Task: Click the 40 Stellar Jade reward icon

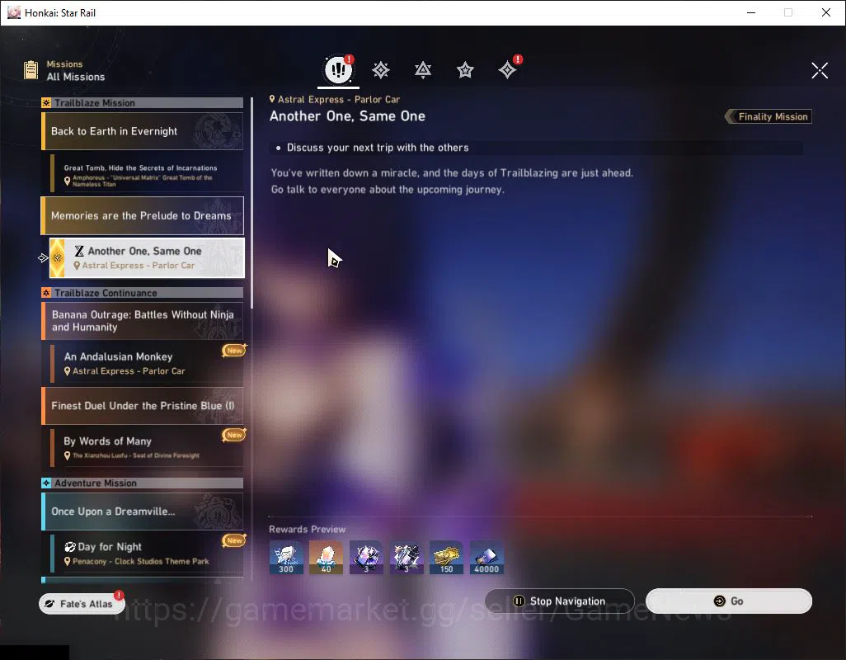Action: pyautogui.click(x=326, y=558)
